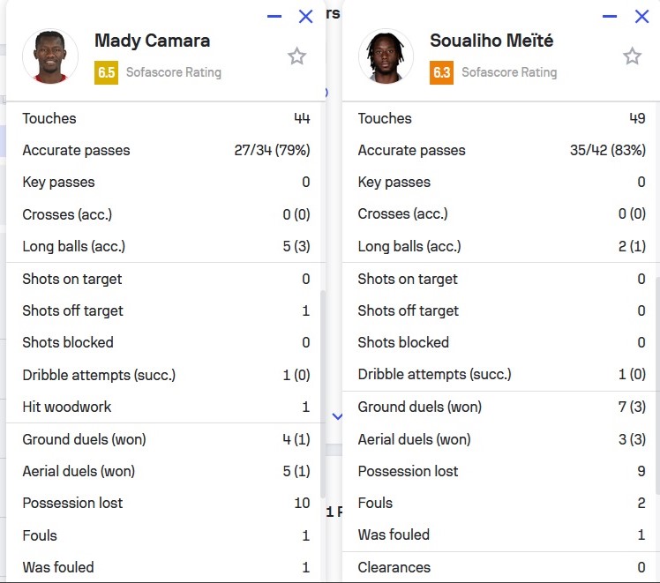Image resolution: width=660 pixels, height=583 pixels.
Task: Click the orange 6.3 rating badge
Action: coord(442,72)
